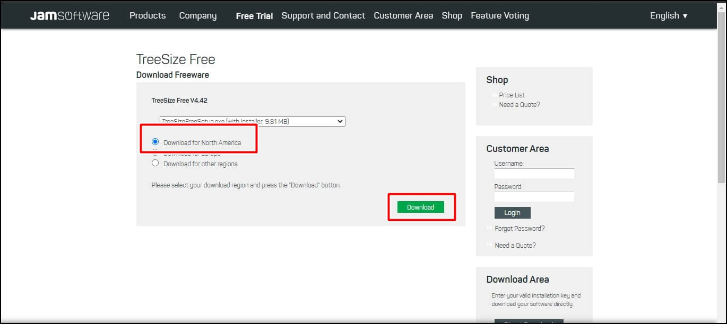Screen dimensions: 727x324
Task: Click the Download Area heading
Action: [517, 280]
